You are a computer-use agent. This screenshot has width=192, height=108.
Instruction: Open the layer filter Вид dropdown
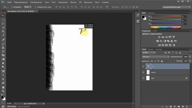pos(149,53)
